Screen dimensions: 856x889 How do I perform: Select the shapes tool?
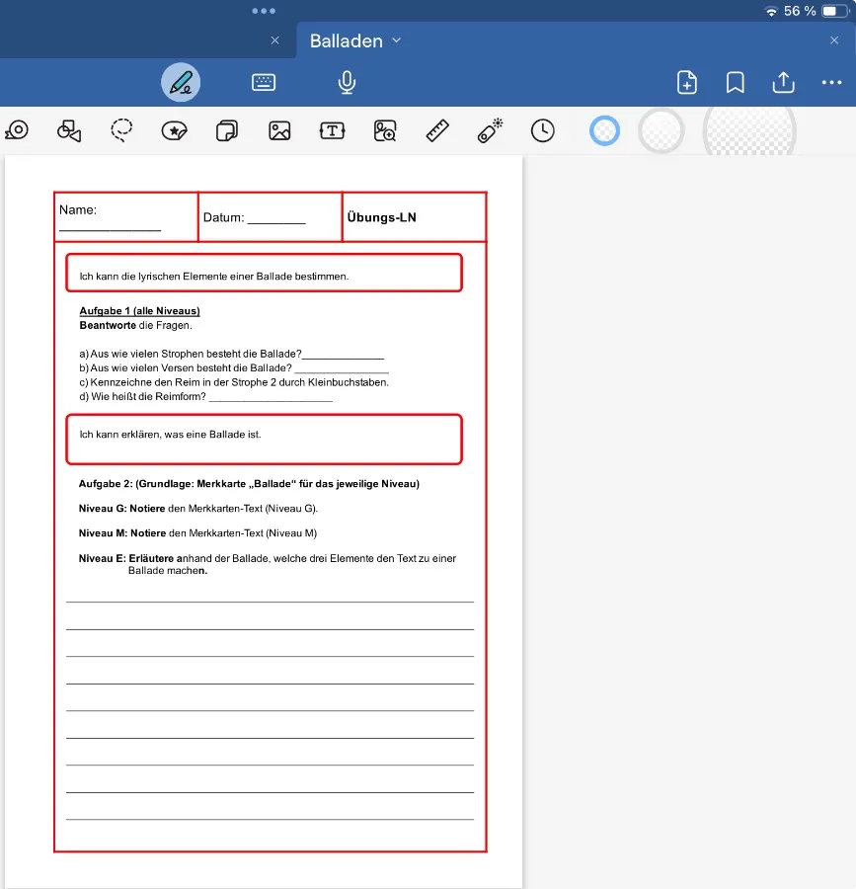69,130
